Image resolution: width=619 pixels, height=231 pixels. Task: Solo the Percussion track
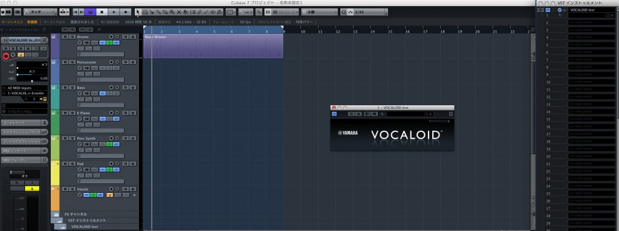coord(73,62)
